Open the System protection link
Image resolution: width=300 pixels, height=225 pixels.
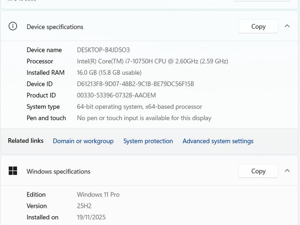click(x=148, y=141)
